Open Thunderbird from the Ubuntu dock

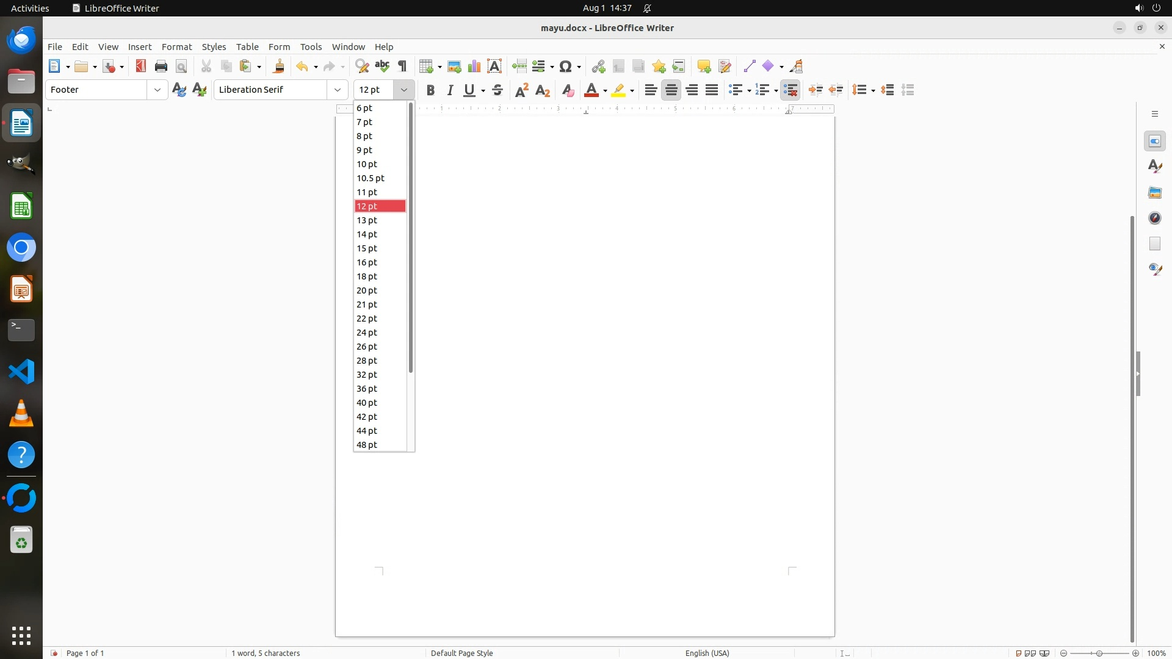tap(21, 40)
